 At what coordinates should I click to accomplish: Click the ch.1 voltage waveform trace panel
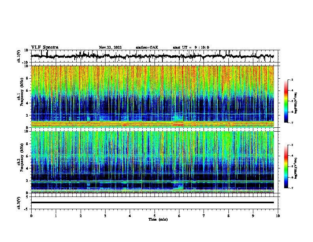[x=155, y=56]
